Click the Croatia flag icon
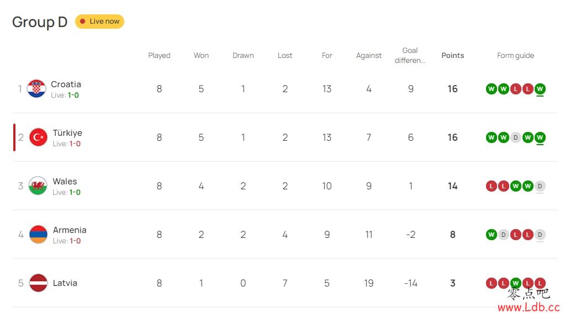Image resolution: width=565 pixels, height=313 pixels. click(x=36, y=89)
